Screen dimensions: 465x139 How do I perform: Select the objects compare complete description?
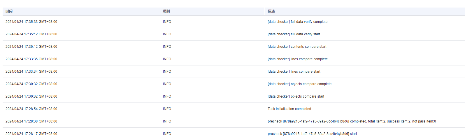tap(299, 84)
